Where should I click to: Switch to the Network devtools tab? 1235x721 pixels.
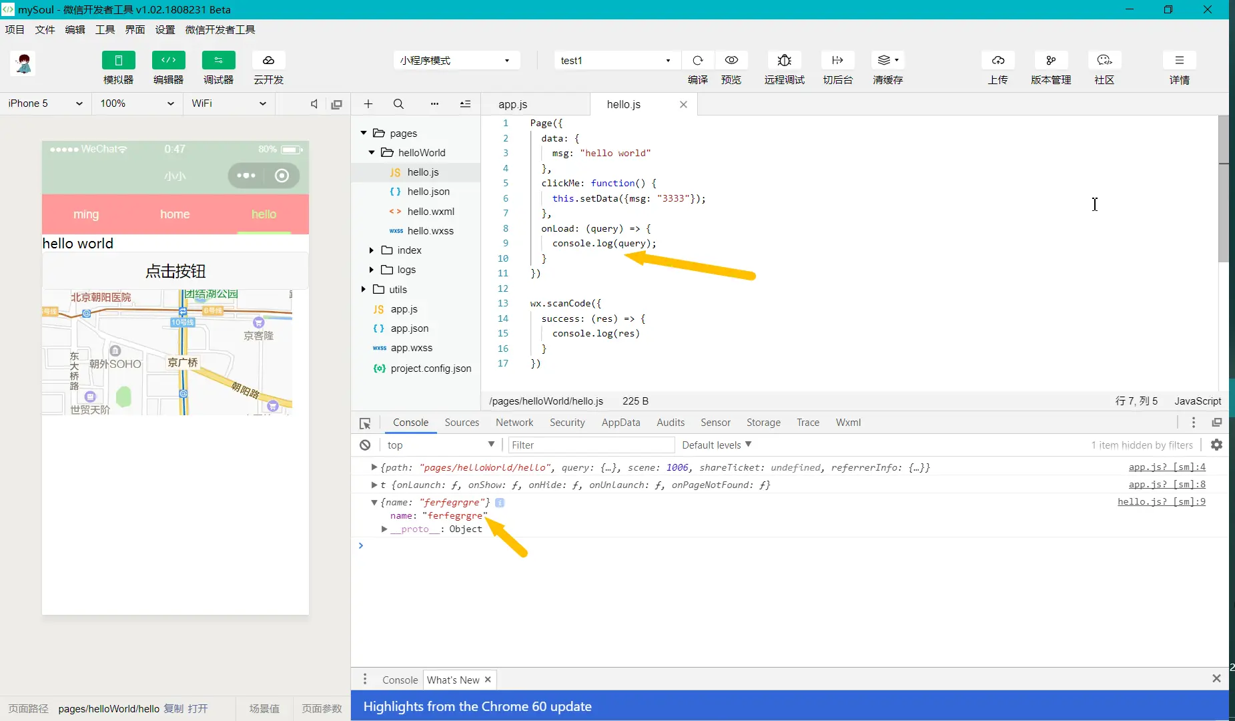[x=514, y=423]
